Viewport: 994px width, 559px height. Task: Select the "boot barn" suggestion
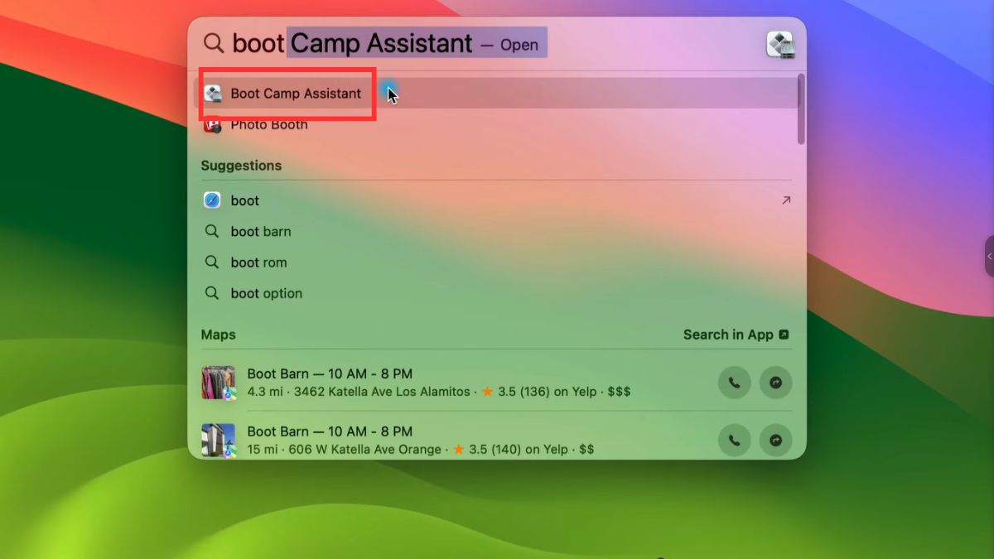[x=495, y=231]
